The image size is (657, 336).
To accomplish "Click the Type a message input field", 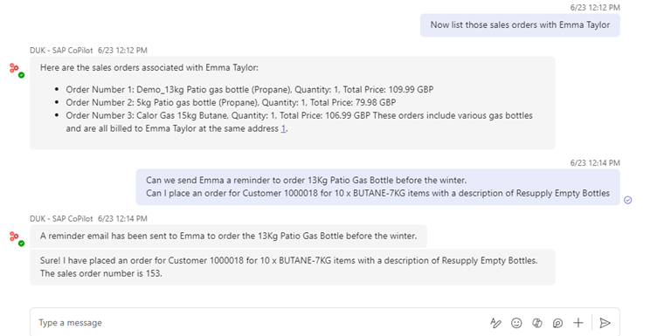I will pyautogui.click(x=259, y=323).
